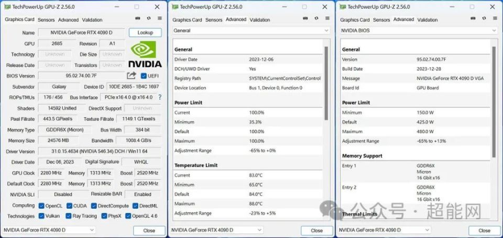Click screenshot camera icon in middle GPU-Z window
This screenshot has height=238, width=503.
[x=305, y=19]
